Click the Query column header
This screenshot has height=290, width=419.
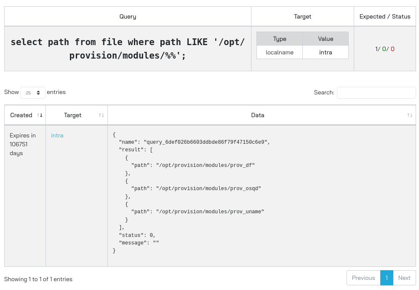click(128, 16)
